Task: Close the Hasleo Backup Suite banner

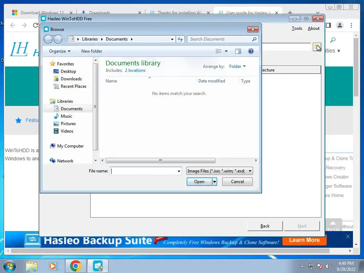Action: 348,236
